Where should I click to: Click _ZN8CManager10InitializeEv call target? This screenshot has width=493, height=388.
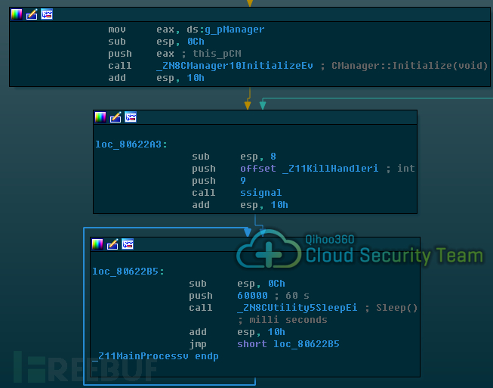coord(235,66)
